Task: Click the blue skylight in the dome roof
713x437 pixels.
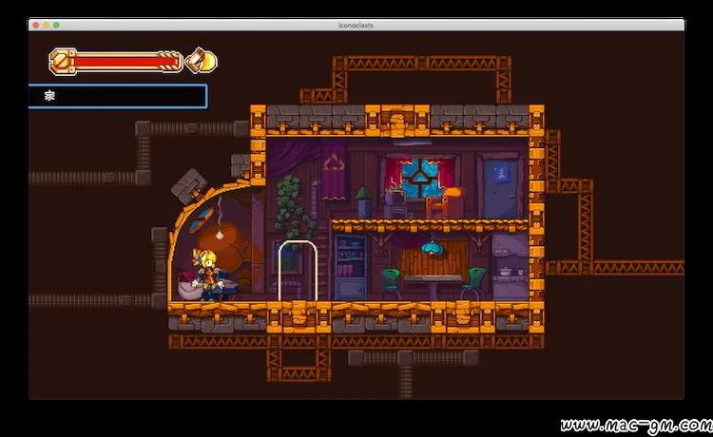Action: 201,219
